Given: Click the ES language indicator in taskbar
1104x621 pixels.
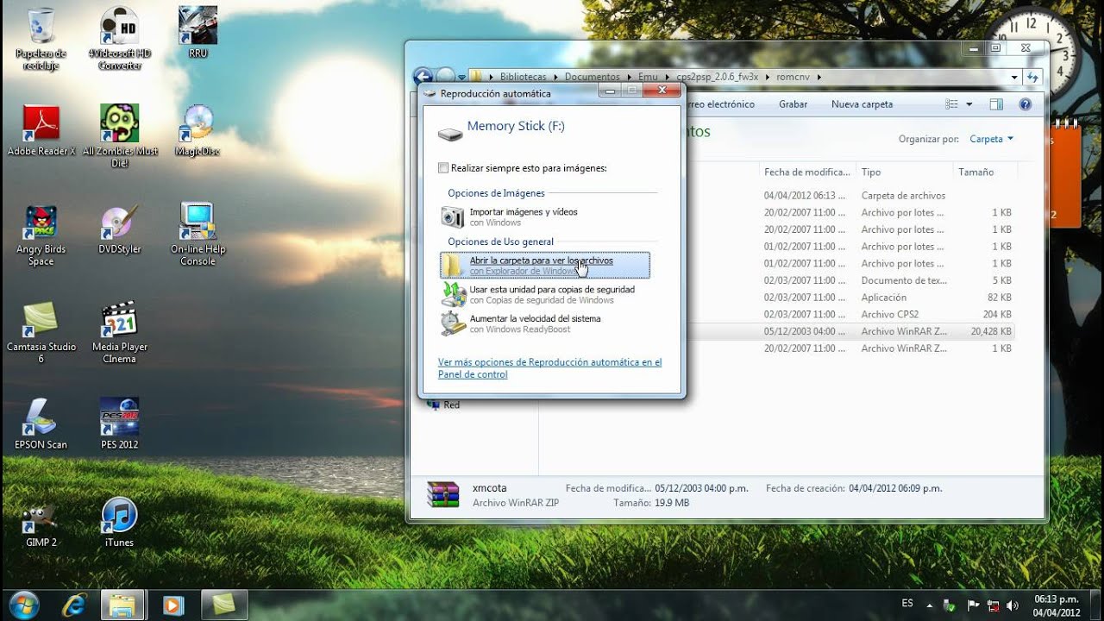Looking at the screenshot, I should coord(907,604).
